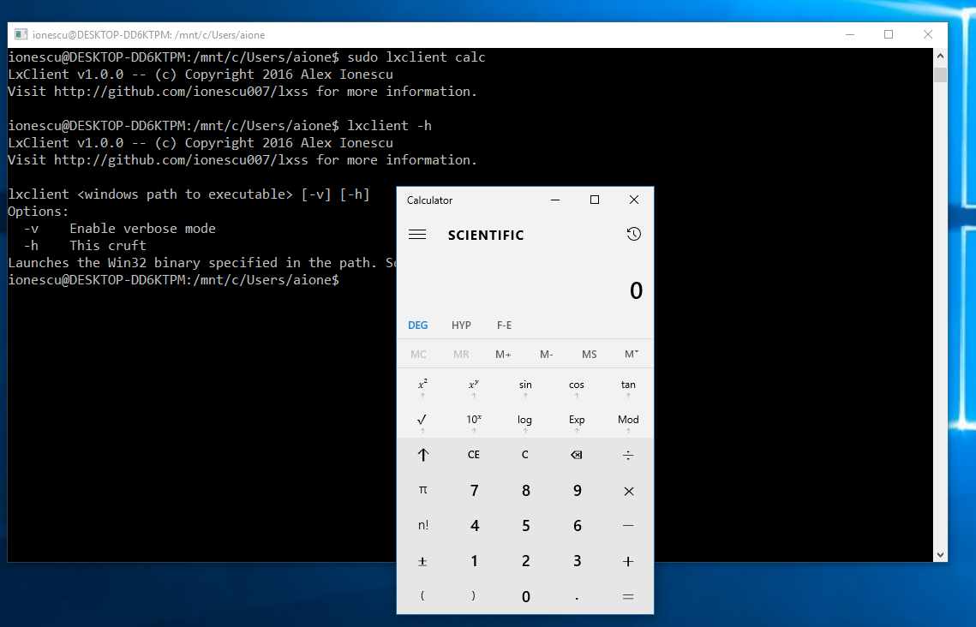The image size is (976, 627).
Task: Click the sin function button
Action: (x=525, y=385)
